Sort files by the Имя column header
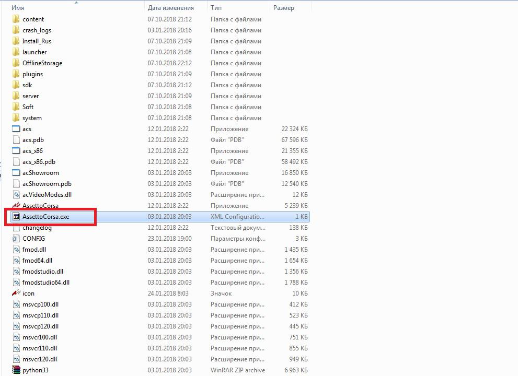518x376 pixels. click(18, 8)
